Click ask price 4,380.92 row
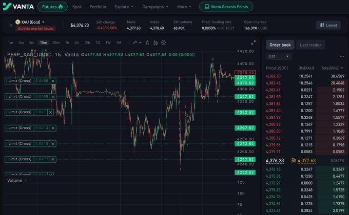This screenshot has width=349, height=215. tap(305, 124)
